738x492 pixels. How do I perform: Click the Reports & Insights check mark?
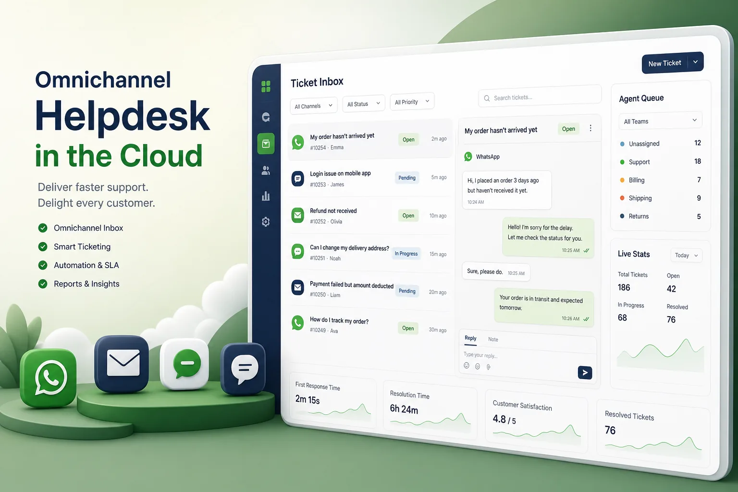43,284
